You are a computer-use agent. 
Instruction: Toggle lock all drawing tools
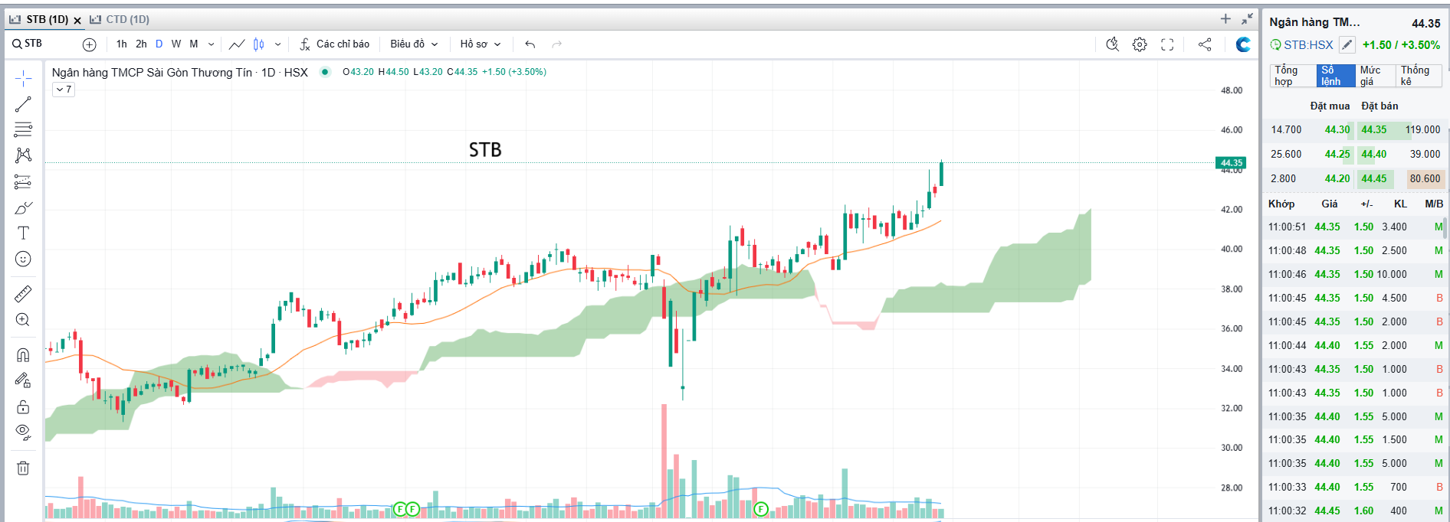[x=23, y=406]
